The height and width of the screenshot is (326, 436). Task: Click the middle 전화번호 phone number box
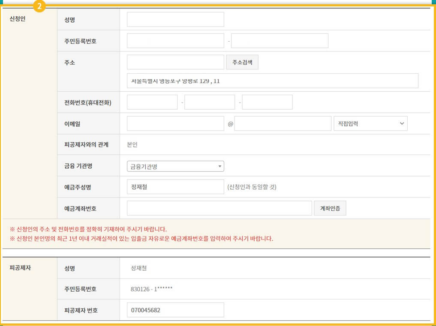click(210, 102)
